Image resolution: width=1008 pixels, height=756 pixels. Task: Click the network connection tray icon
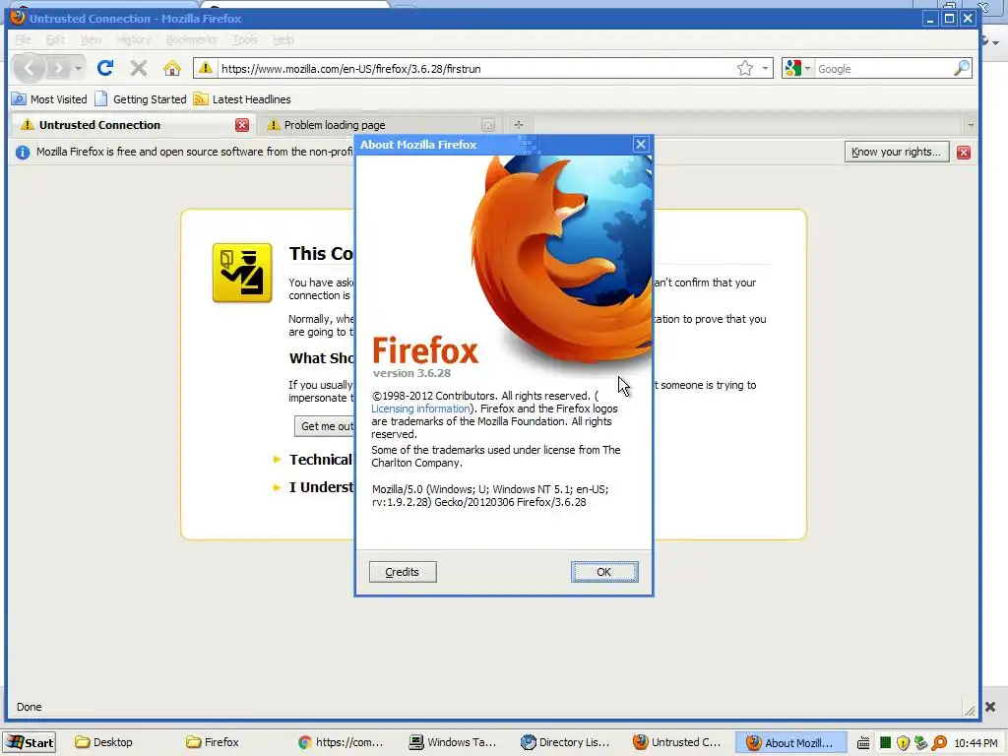920,743
